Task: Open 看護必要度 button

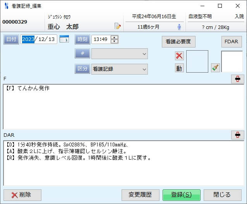Action: (x=178, y=42)
